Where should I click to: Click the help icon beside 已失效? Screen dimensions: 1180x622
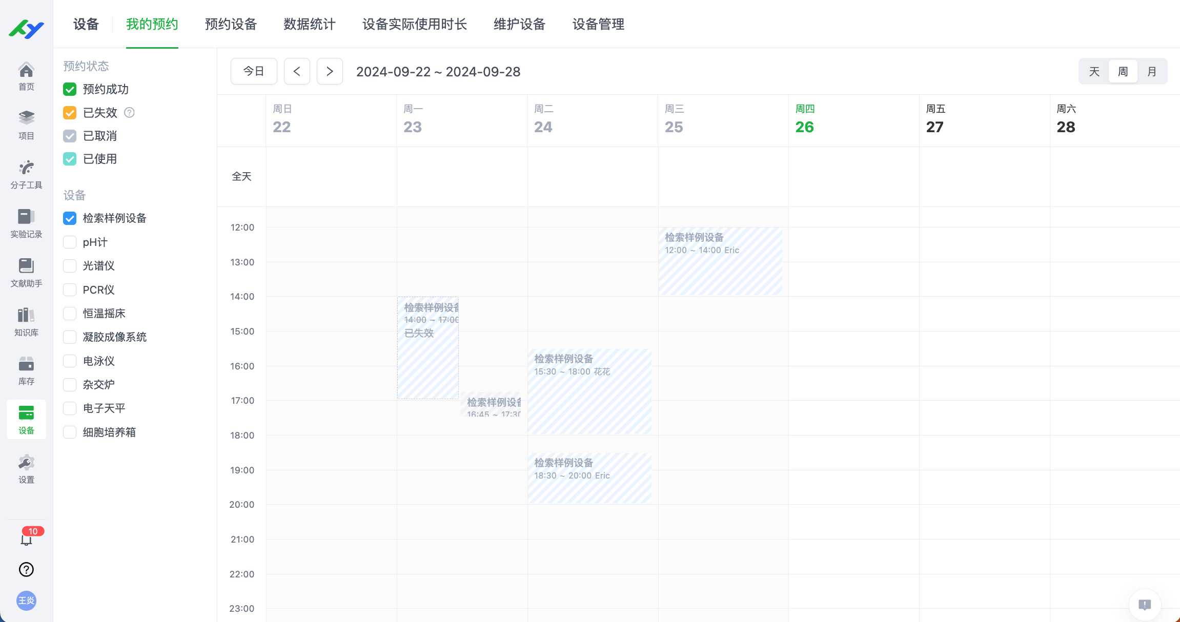(x=129, y=112)
